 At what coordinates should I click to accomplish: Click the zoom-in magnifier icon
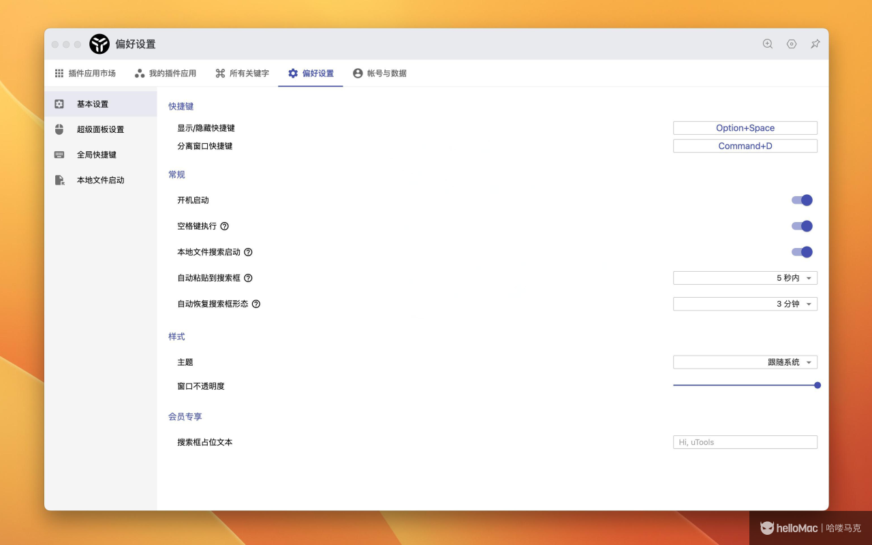[768, 44]
